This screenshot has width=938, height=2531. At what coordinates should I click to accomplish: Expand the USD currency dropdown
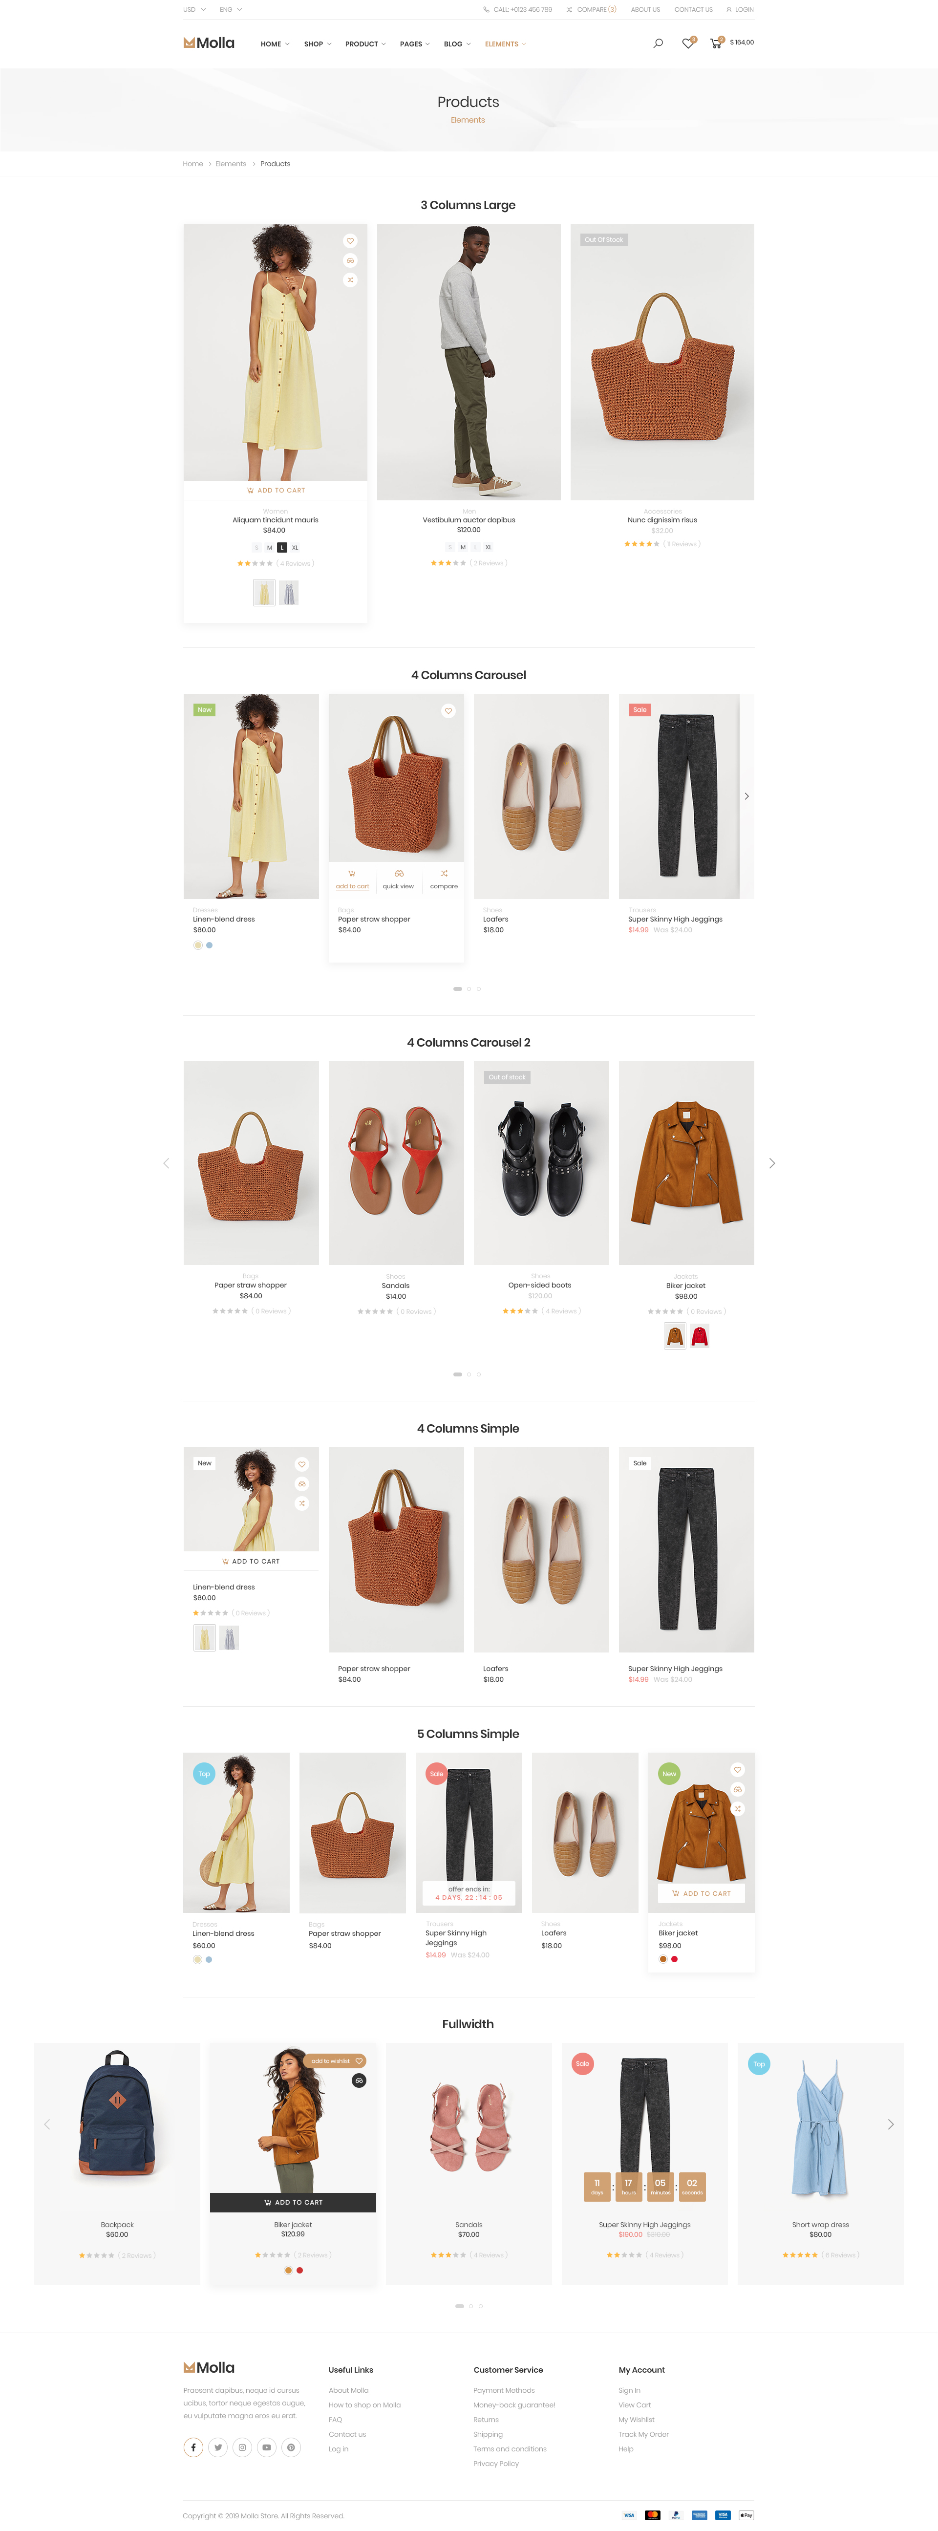[x=193, y=9]
